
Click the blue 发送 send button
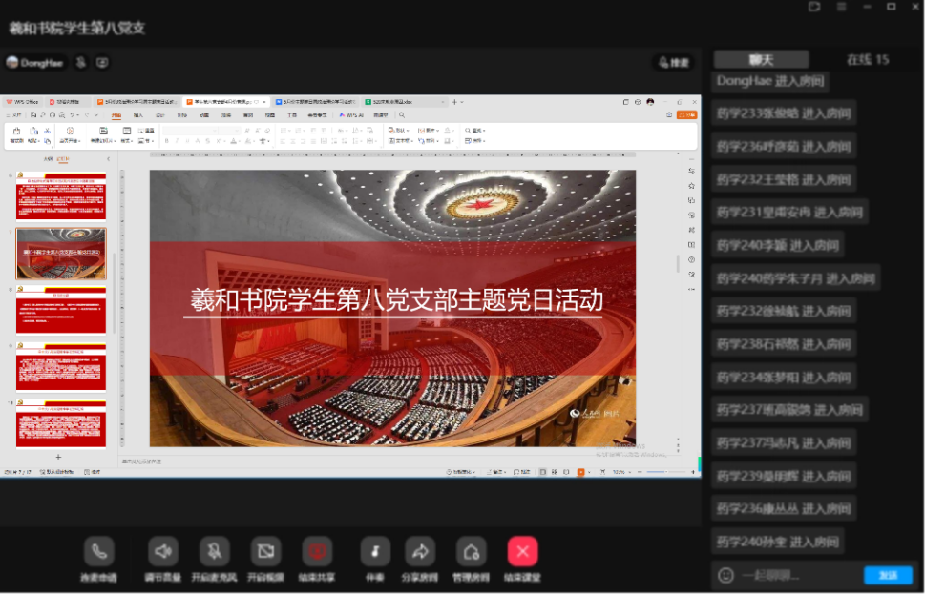[x=888, y=575]
